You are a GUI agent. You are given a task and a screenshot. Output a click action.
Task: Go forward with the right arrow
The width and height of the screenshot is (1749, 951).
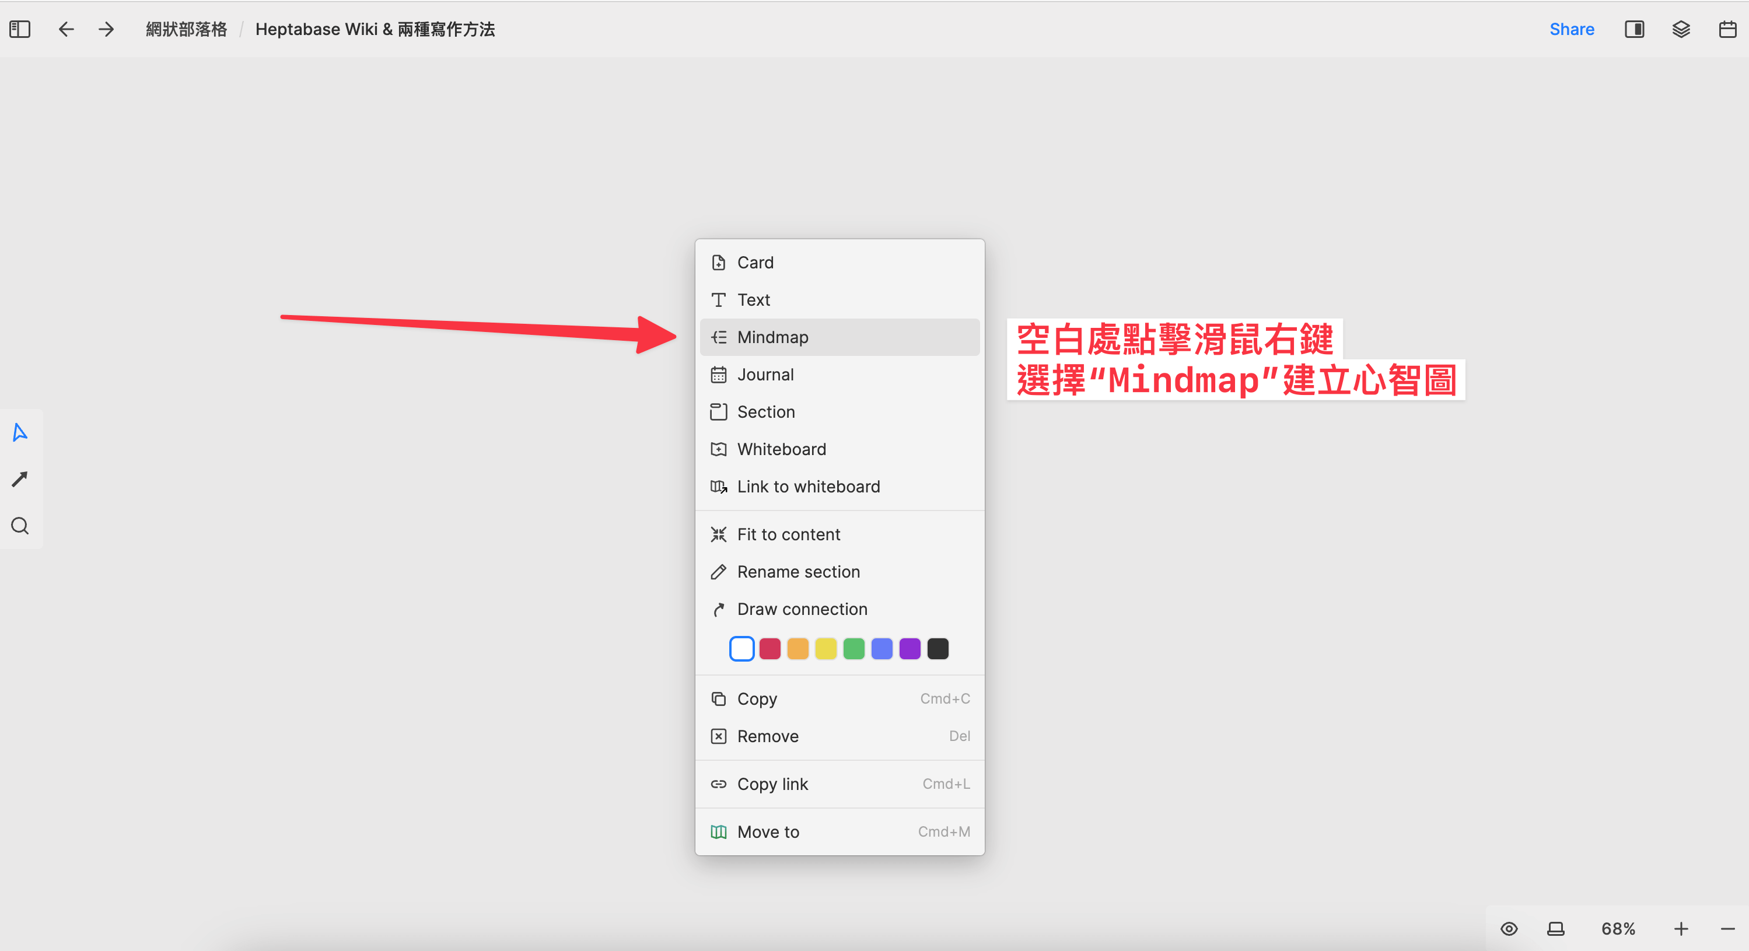[x=106, y=29]
